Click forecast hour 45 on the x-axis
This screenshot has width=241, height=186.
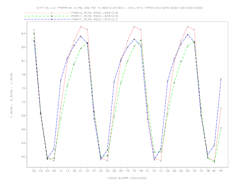(134, 171)
